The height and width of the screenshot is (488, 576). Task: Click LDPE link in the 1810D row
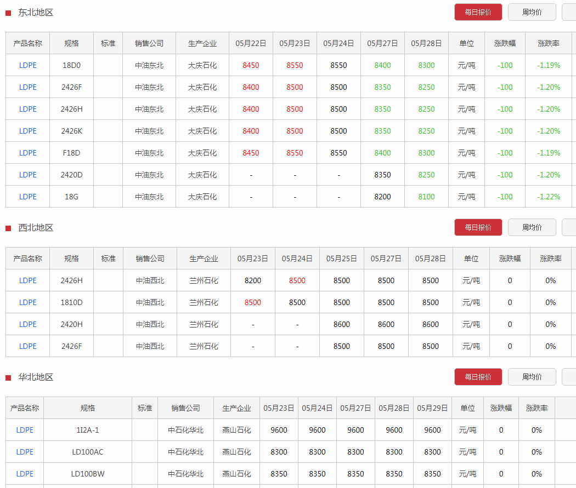[x=28, y=302]
